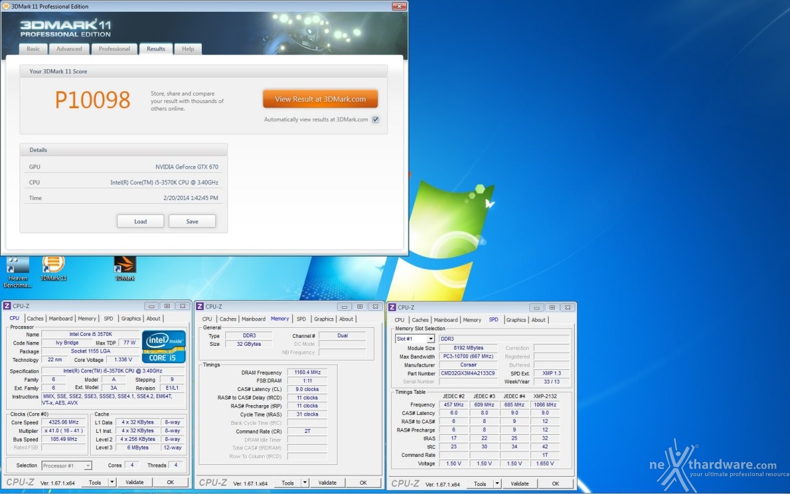The width and height of the screenshot is (790, 494).
Task: Click the Save button in 3DMark details
Action: coord(192,222)
